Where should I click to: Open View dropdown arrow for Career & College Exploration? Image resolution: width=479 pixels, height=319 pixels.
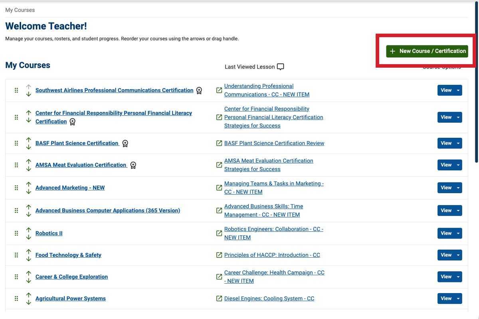[x=458, y=277]
